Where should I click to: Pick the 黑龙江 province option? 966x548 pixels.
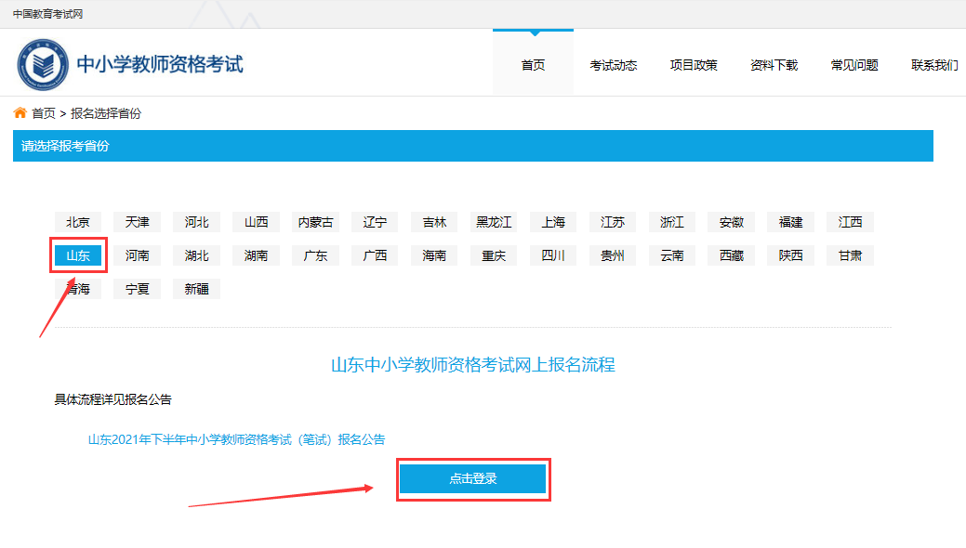pyautogui.click(x=494, y=222)
